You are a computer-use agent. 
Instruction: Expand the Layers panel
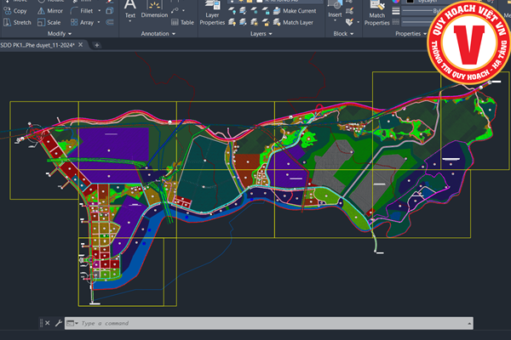point(261,33)
